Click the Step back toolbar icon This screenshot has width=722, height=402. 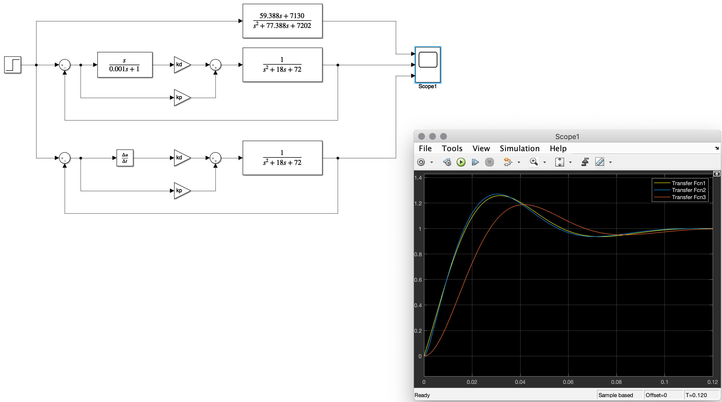(448, 162)
